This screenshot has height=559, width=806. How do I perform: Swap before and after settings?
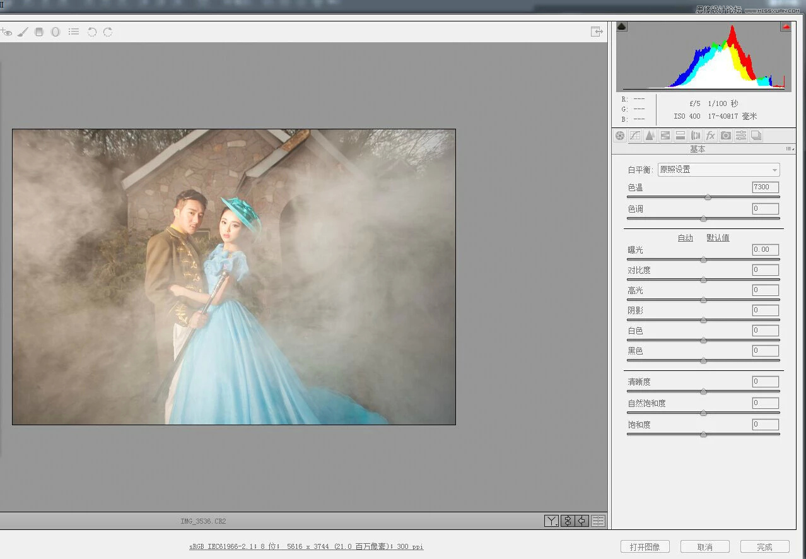click(567, 521)
